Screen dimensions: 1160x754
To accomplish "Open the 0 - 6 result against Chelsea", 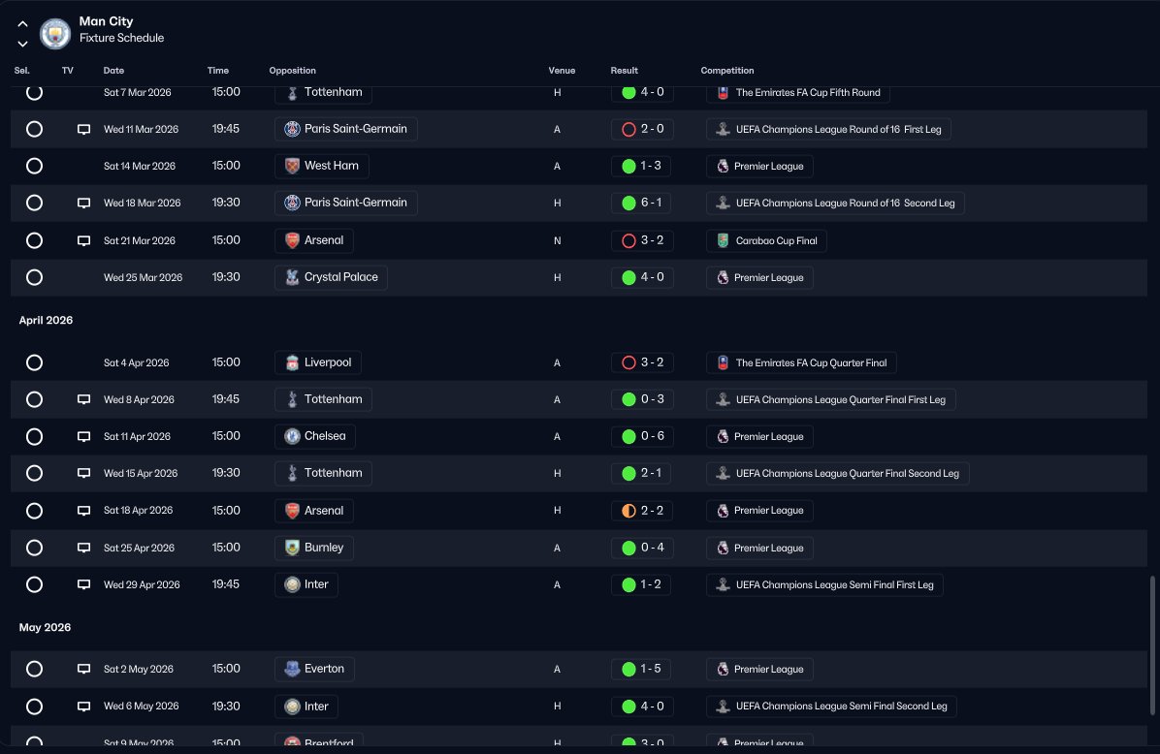I will [x=643, y=436].
